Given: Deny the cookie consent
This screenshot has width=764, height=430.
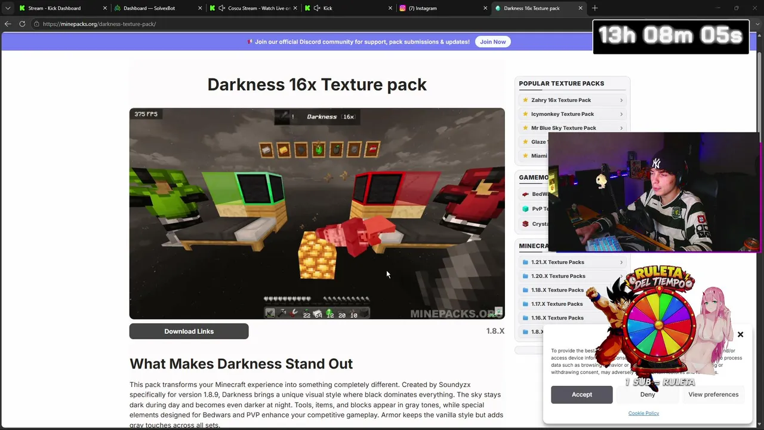Looking at the screenshot, I should pos(648,395).
